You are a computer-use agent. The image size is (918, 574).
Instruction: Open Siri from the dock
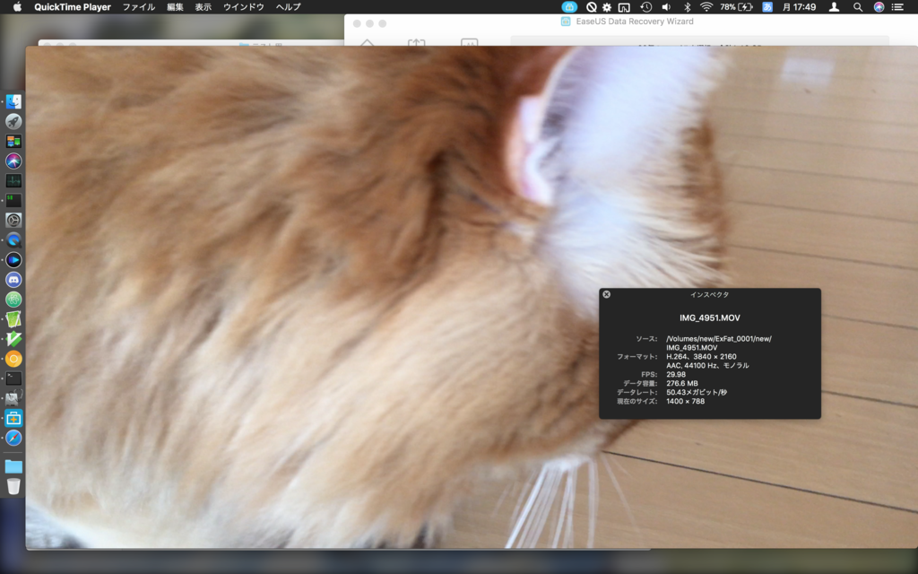13,161
